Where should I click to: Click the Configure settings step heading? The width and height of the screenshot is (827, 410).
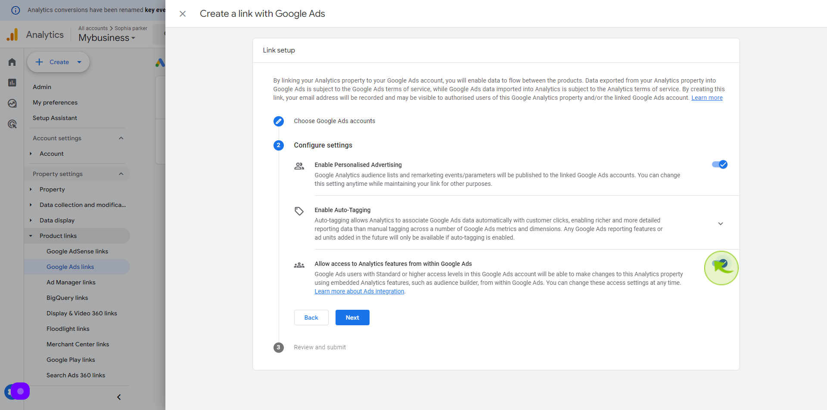coord(323,145)
